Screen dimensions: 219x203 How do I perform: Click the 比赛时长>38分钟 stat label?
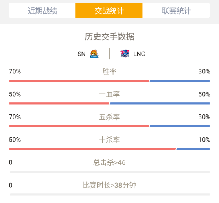pyautogui.click(x=109, y=185)
